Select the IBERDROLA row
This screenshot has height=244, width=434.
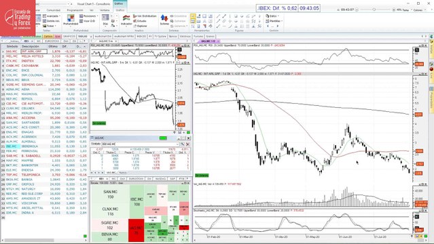[44, 146]
